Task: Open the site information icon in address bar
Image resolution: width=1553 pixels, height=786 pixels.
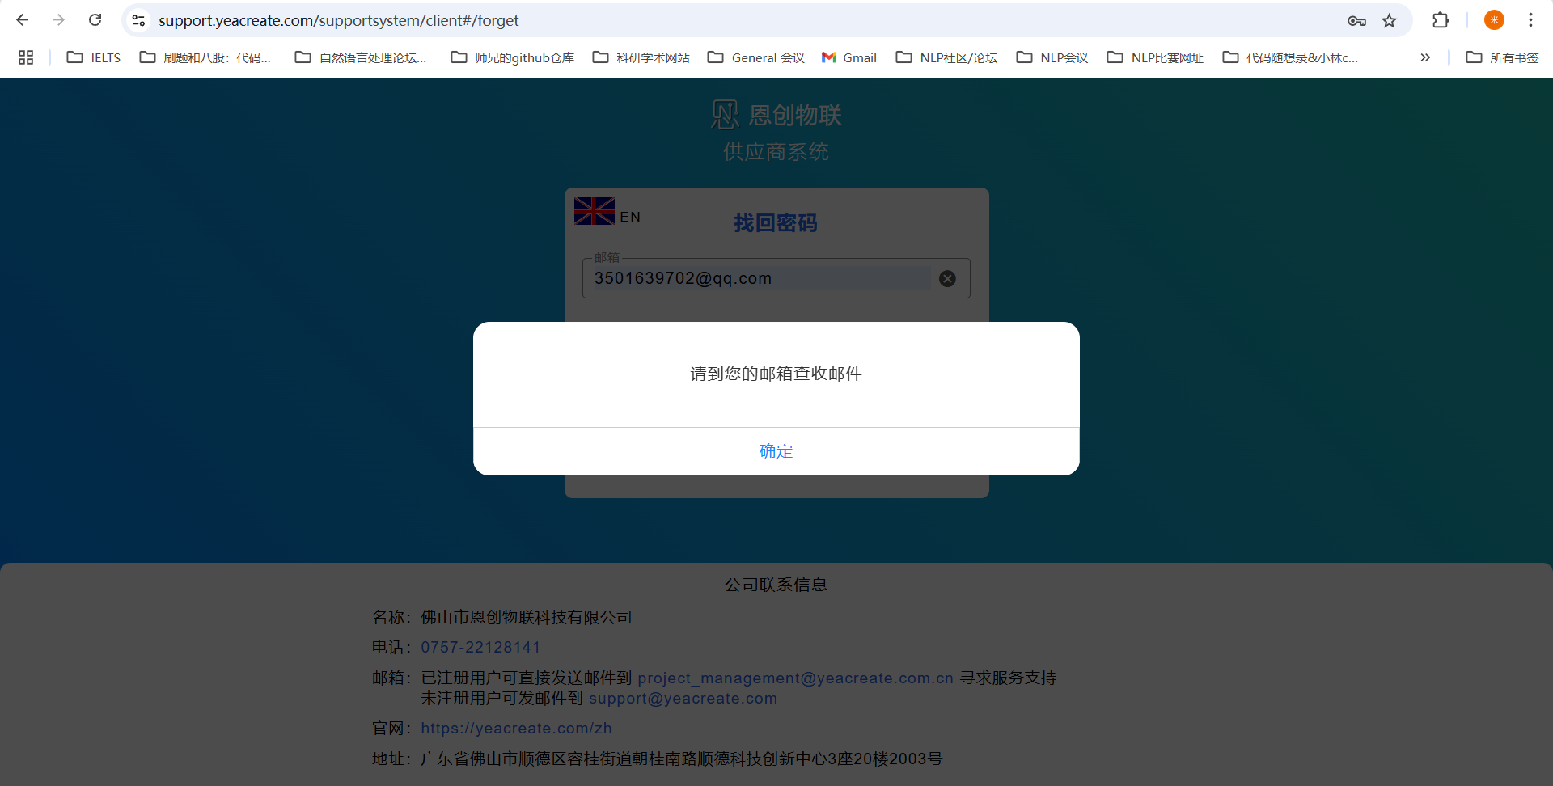Action: tap(139, 20)
